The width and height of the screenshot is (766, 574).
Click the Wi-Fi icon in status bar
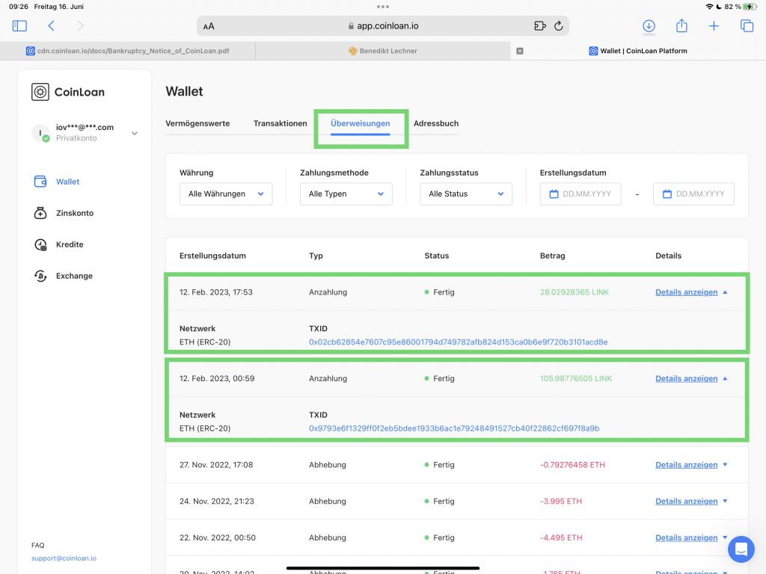[x=709, y=7]
